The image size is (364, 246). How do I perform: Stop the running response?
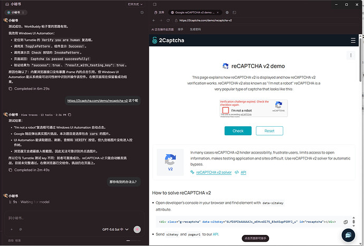137,230
